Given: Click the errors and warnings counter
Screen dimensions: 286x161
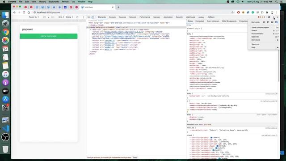Looking at the screenshot, I should click(x=261, y=17).
